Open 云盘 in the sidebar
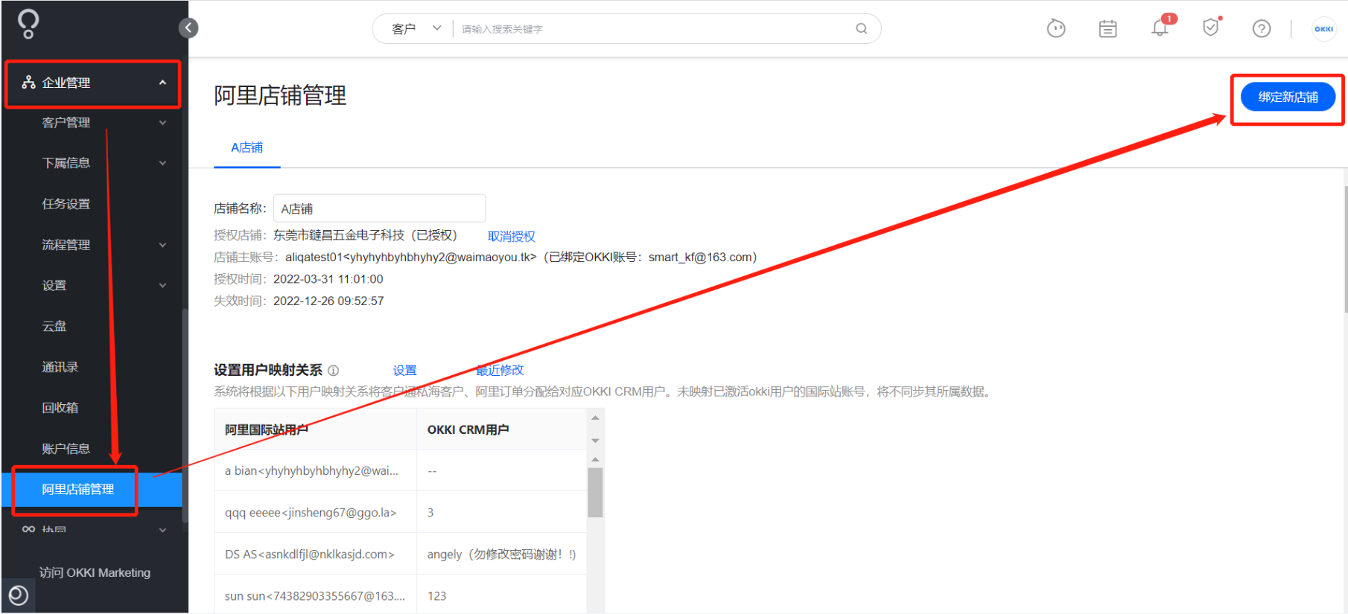Image resolution: width=1348 pixels, height=614 pixels. (x=54, y=326)
